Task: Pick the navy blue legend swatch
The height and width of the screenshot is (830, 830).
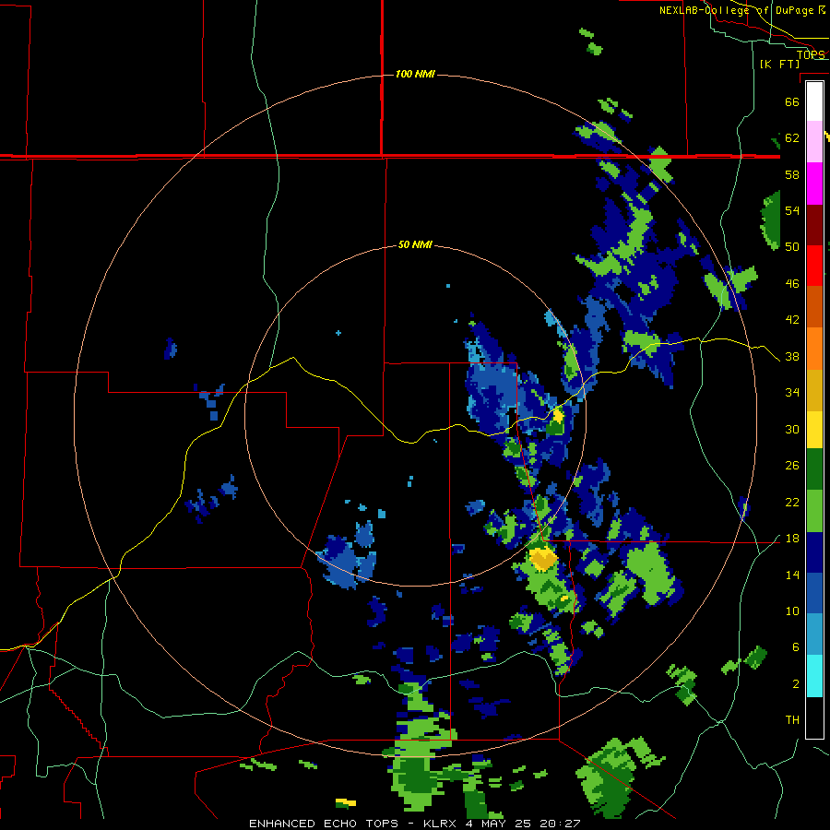Action: coord(814,552)
